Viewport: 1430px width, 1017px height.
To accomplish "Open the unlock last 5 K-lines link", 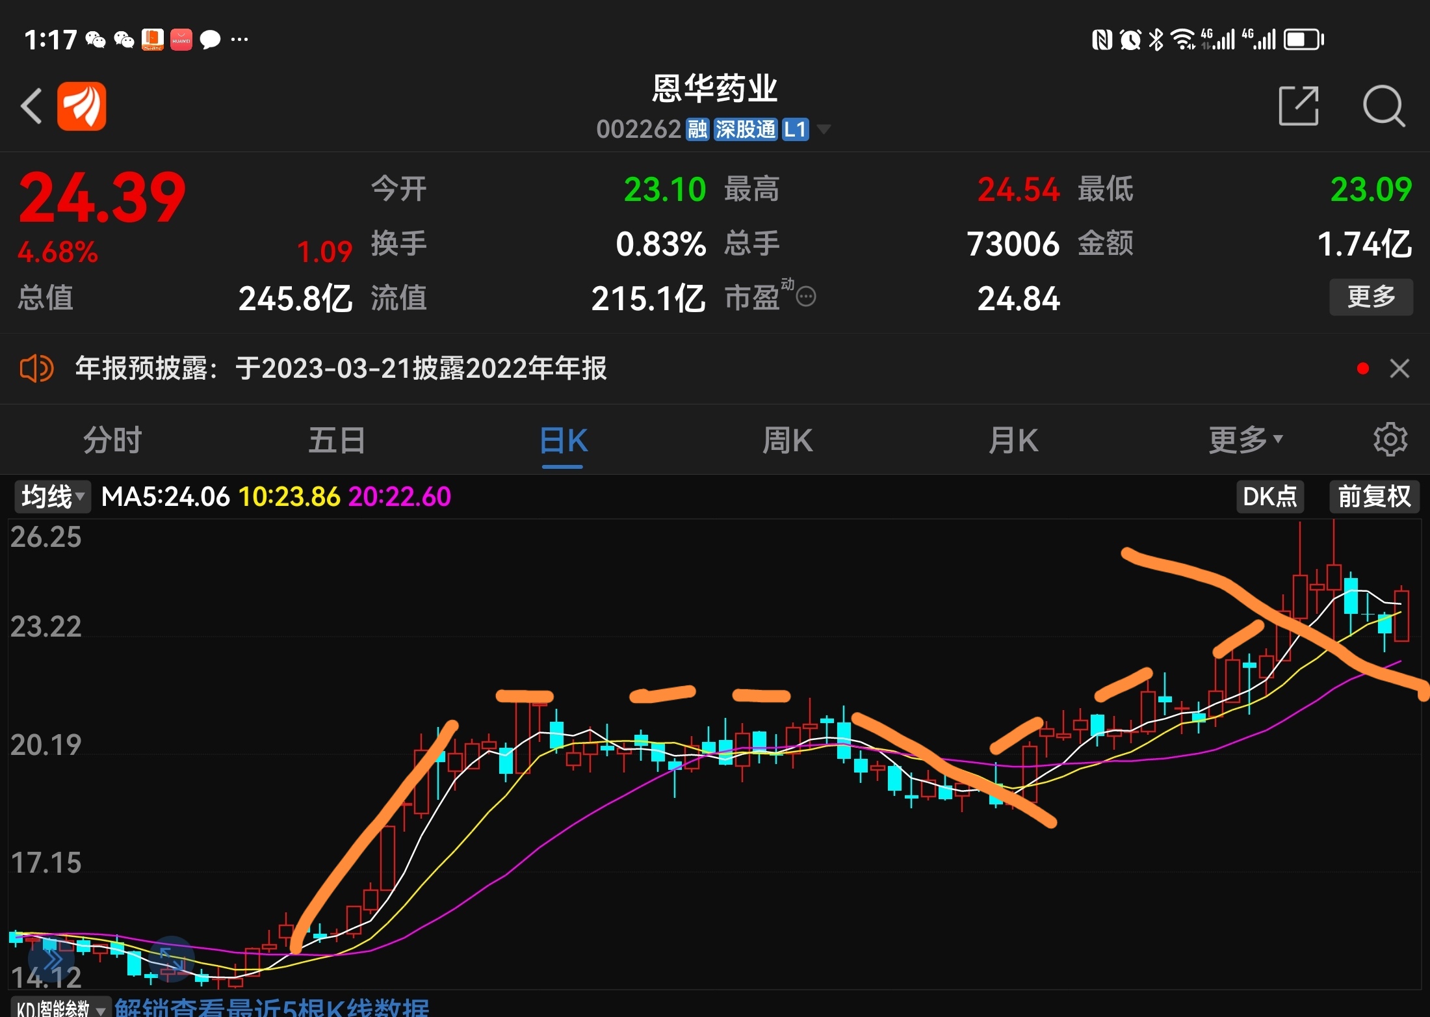I will coord(272,1008).
